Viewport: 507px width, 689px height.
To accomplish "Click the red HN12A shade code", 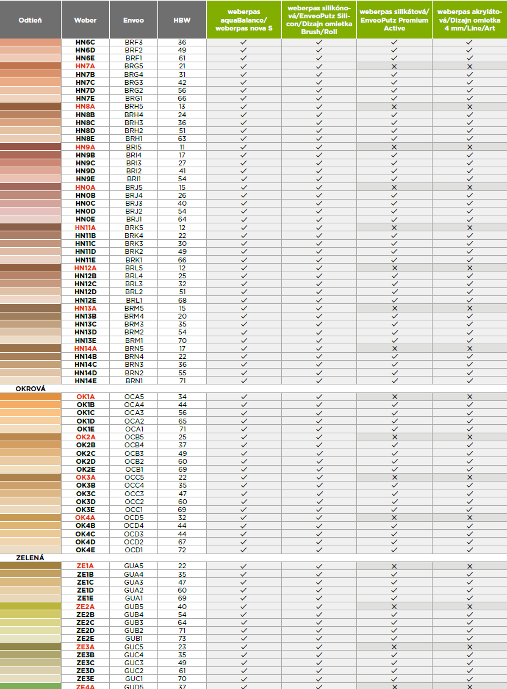I will 85,267.
